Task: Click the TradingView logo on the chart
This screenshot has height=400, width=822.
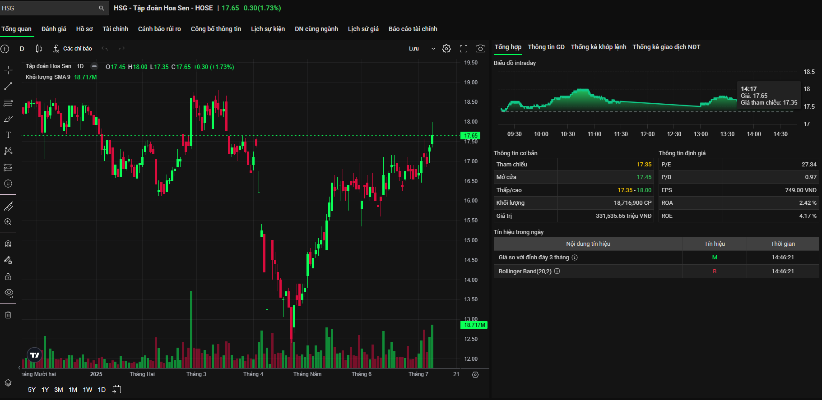Action: [x=35, y=355]
